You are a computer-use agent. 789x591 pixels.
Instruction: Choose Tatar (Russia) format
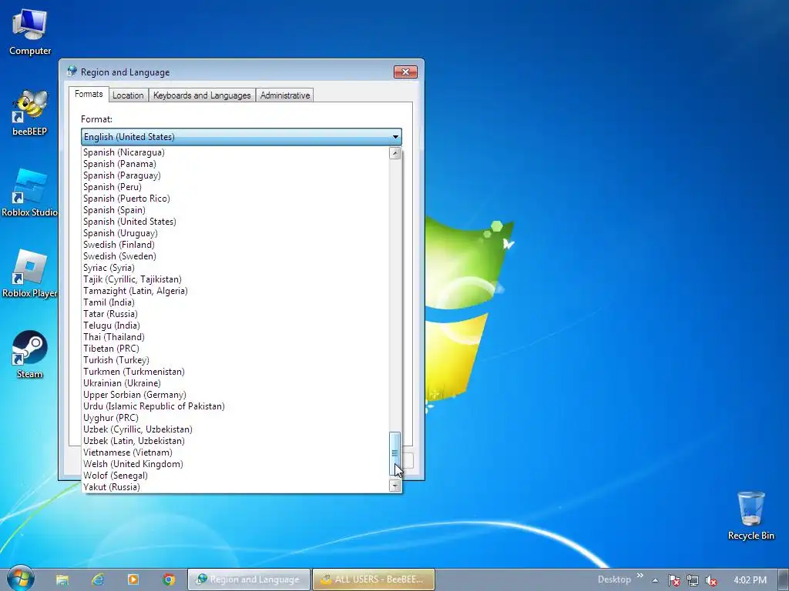point(236,314)
